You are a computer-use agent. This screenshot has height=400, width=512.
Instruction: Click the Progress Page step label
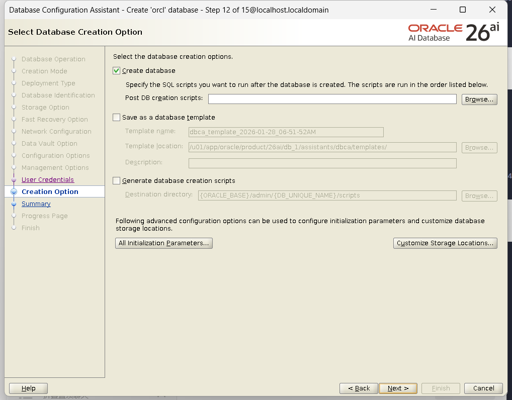click(x=44, y=216)
